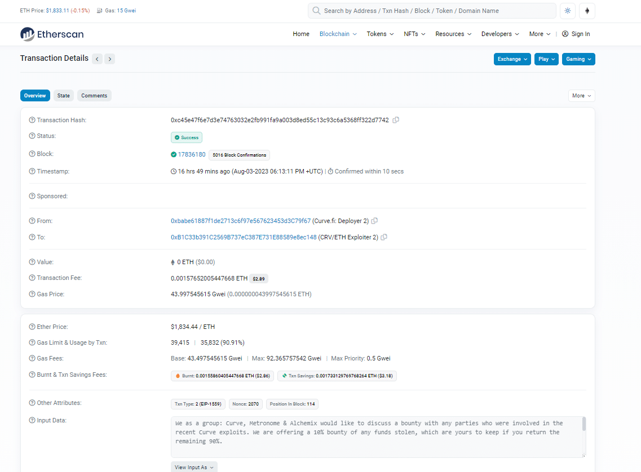The image size is (641, 472).
Task: Open the Ethereum network selector icon
Action: (x=587, y=11)
